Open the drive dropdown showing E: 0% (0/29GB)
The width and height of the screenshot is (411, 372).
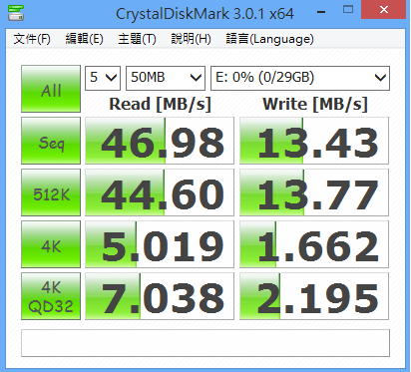300,78
